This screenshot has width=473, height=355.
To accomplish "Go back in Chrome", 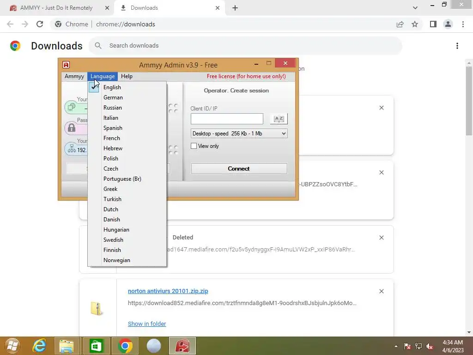I will (x=10, y=24).
